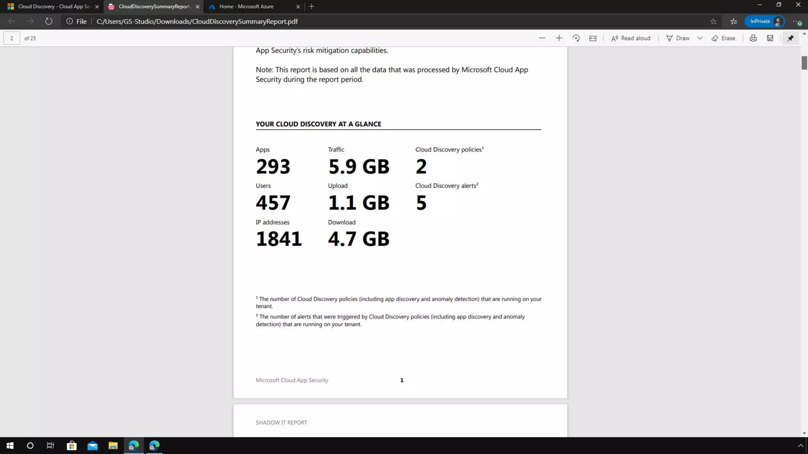Start Read aloud
This screenshot has width=808, height=454.
click(630, 38)
